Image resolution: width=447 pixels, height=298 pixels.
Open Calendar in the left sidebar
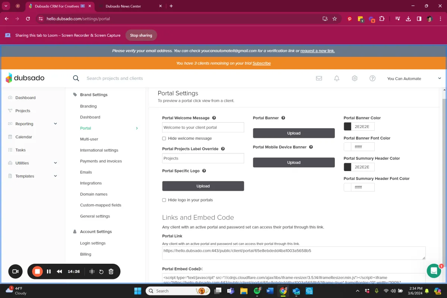tap(24, 137)
